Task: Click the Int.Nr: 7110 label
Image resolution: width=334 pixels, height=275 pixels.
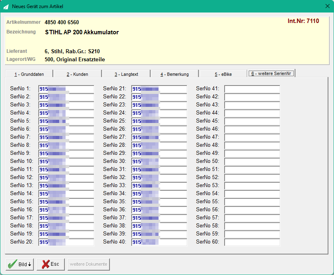Action: [303, 21]
